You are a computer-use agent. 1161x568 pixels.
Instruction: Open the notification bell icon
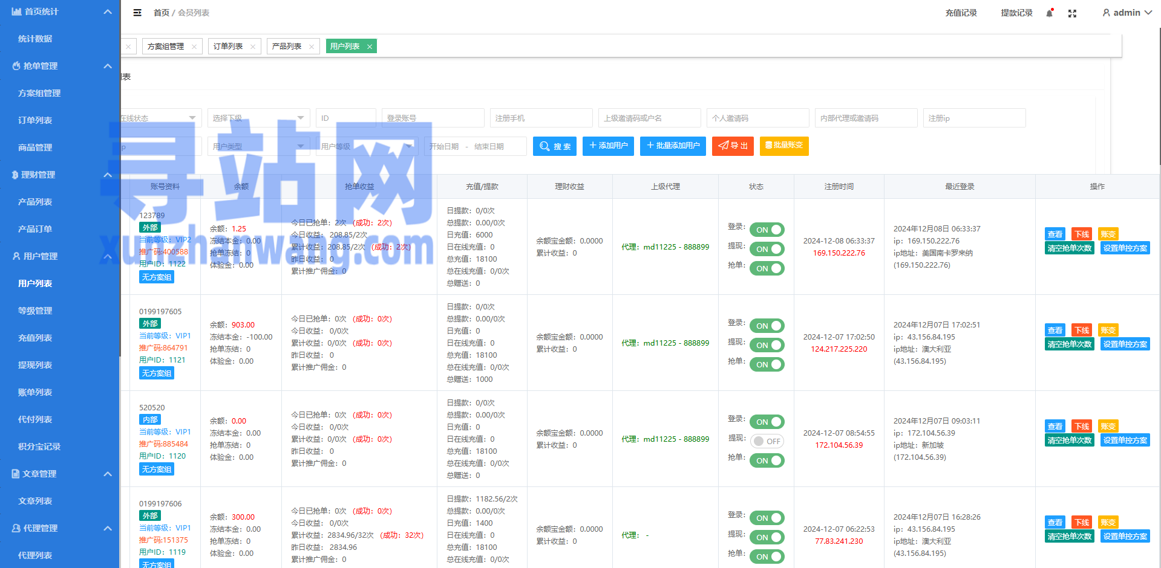(x=1050, y=13)
